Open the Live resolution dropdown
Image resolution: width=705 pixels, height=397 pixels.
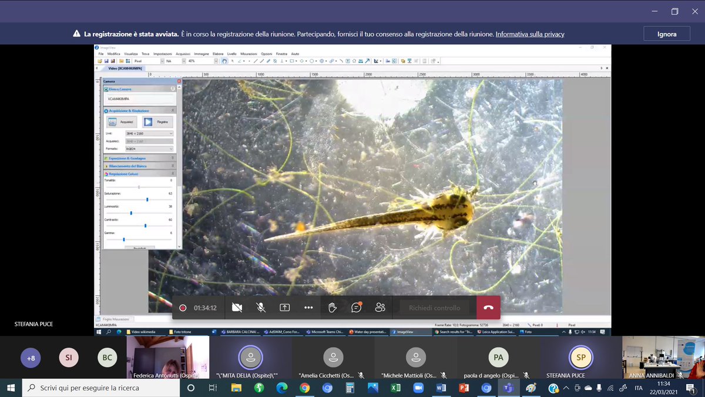pyautogui.click(x=149, y=134)
